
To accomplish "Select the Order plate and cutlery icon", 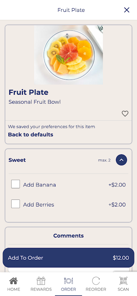I will point(68,281).
